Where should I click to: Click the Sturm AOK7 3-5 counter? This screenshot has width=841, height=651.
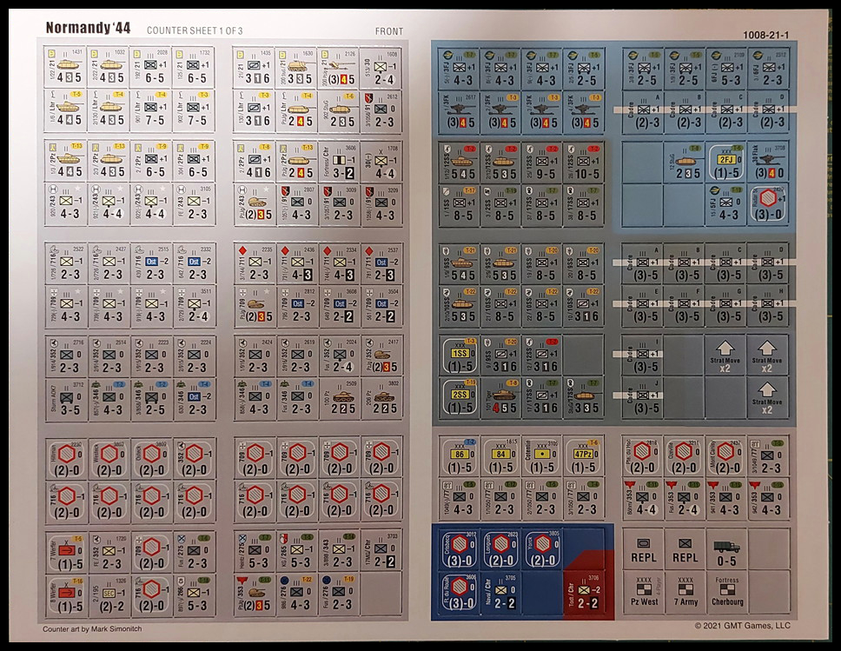(x=67, y=399)
